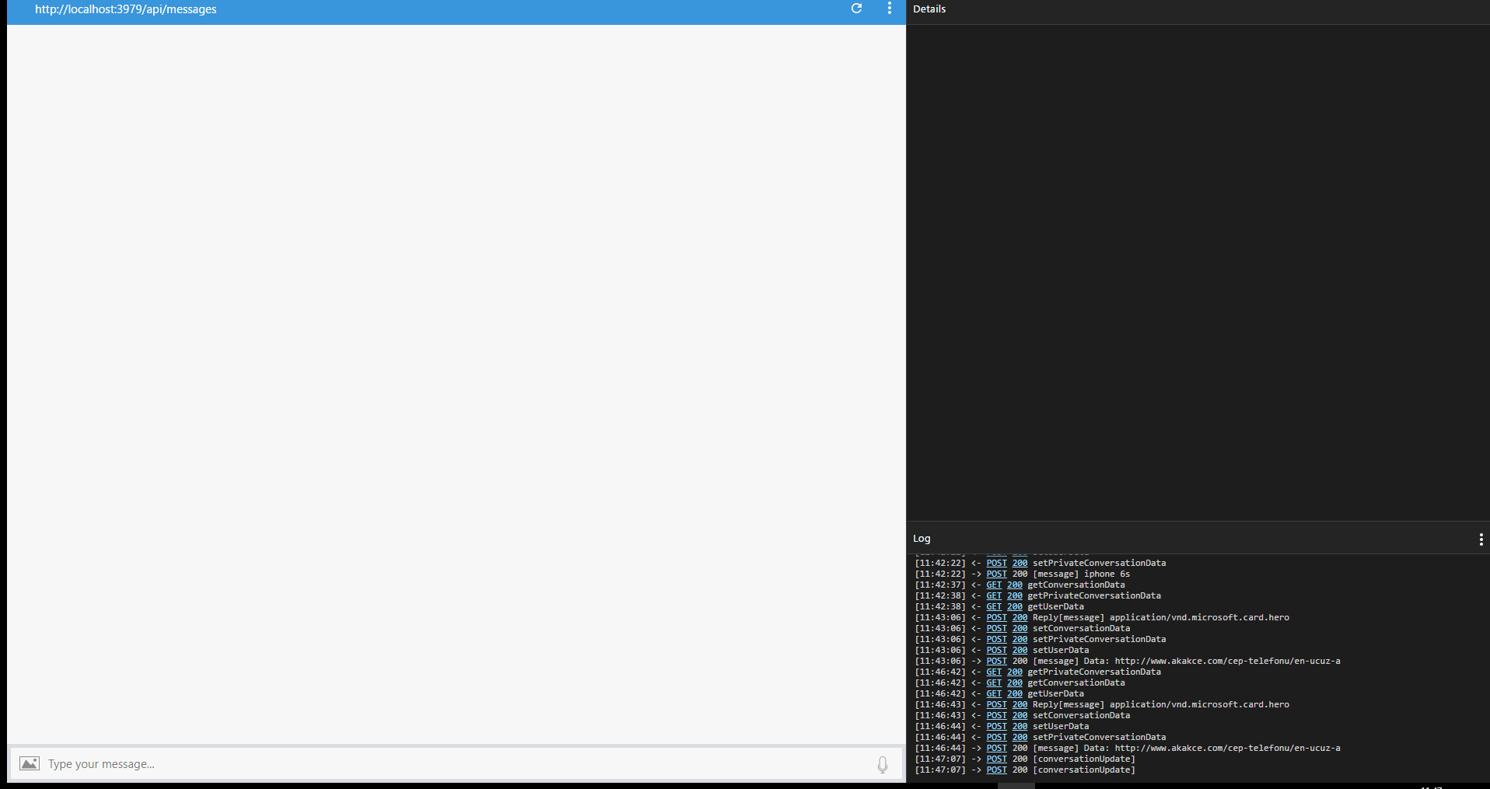Screen dimensions: 1490x789
Task: Select 'setUserData' text in 11:46:44 row
Action: pos(1061,726)
